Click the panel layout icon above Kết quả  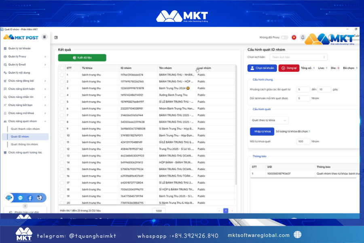coord(56,37)
